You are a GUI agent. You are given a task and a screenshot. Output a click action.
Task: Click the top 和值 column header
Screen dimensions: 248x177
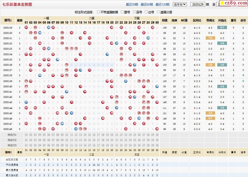(165, 20)
